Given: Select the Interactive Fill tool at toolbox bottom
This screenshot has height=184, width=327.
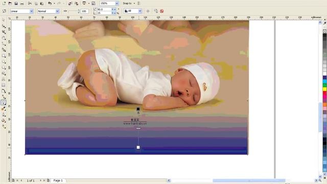Looking at the screenshot, I should click(4, 126).
